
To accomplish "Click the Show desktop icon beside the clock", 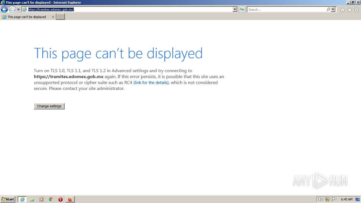I will [x=358, y=199].
